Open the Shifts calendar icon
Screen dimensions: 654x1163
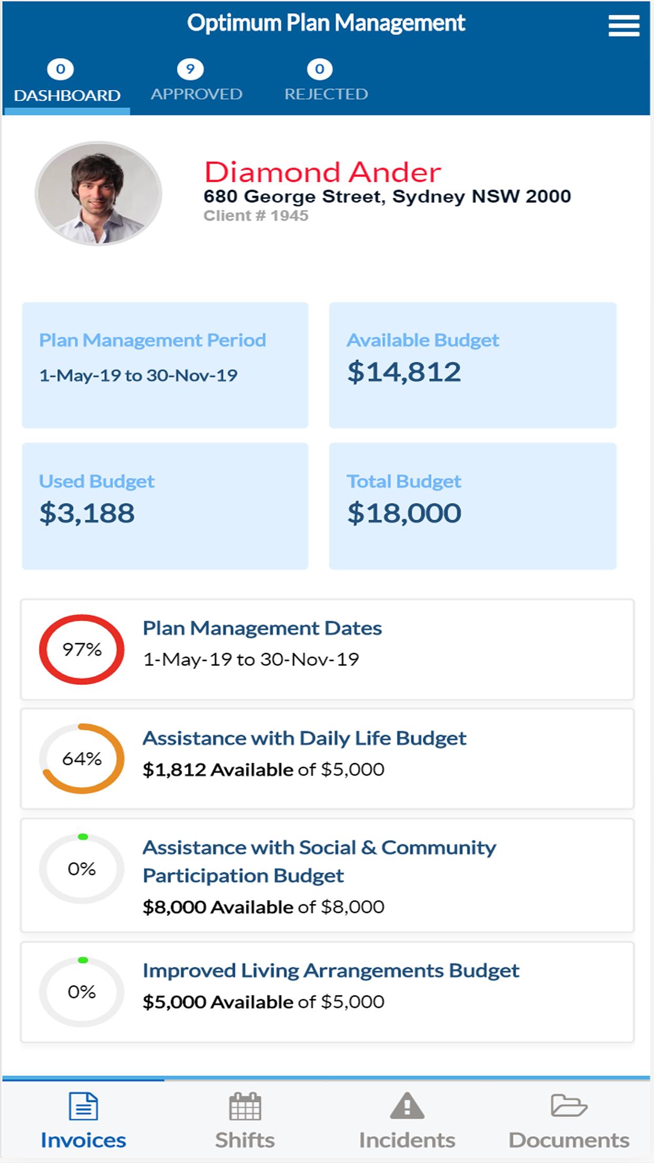coord(245,1106)
